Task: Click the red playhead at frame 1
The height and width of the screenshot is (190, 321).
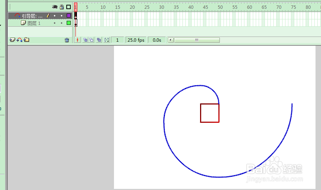Action: click(x=76, y=7)
